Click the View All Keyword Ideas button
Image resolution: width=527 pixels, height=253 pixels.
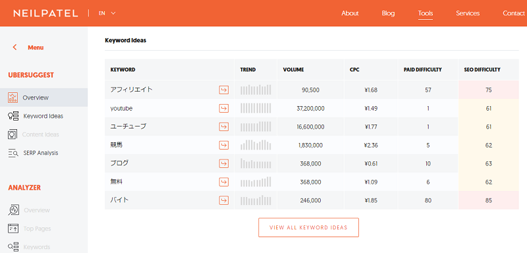308,227
